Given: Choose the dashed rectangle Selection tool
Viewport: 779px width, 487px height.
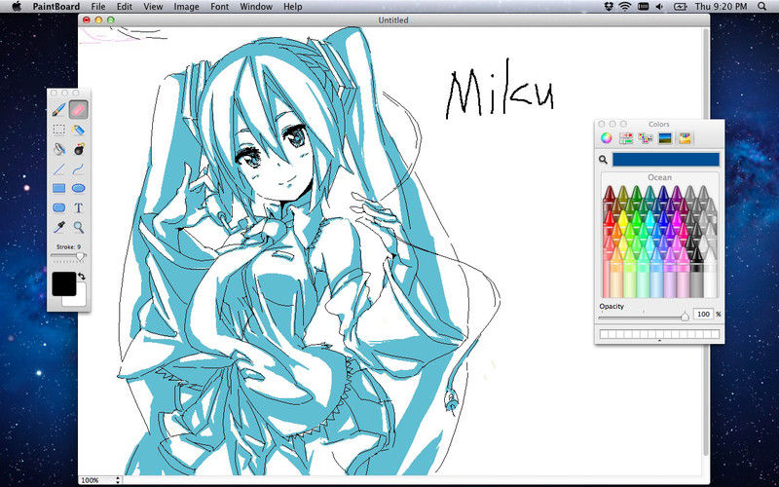Looking at the screenshot, I should (59, 130).
